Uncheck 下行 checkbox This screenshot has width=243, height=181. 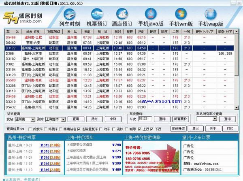click(x=151, y=129)
